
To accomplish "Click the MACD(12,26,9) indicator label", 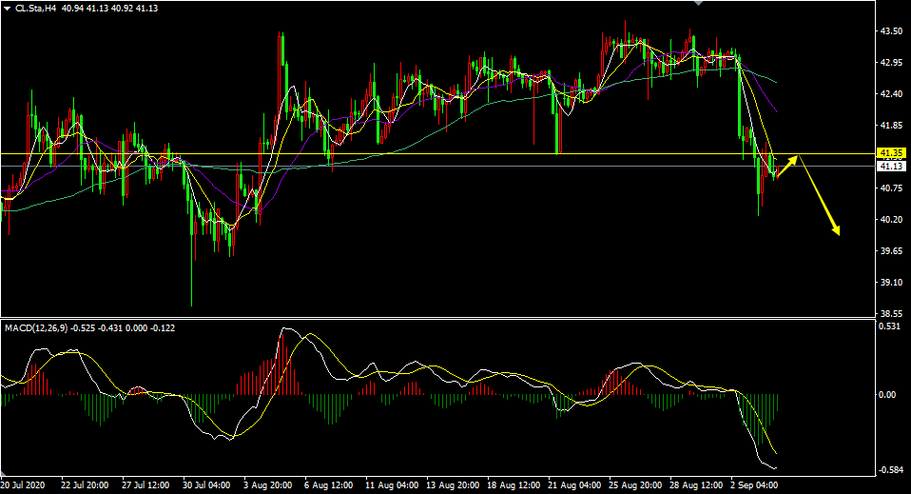I will [x=35, y=328].
